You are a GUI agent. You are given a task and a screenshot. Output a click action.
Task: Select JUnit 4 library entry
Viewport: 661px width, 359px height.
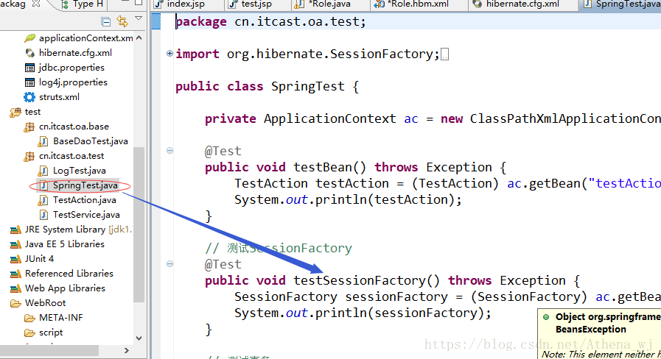32,259
